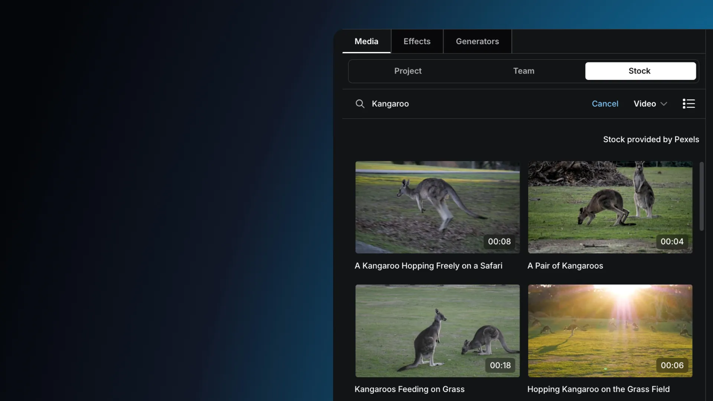Open the Video filter dropdown label
This screenshot has width=713, height=401.
point(645,104)
